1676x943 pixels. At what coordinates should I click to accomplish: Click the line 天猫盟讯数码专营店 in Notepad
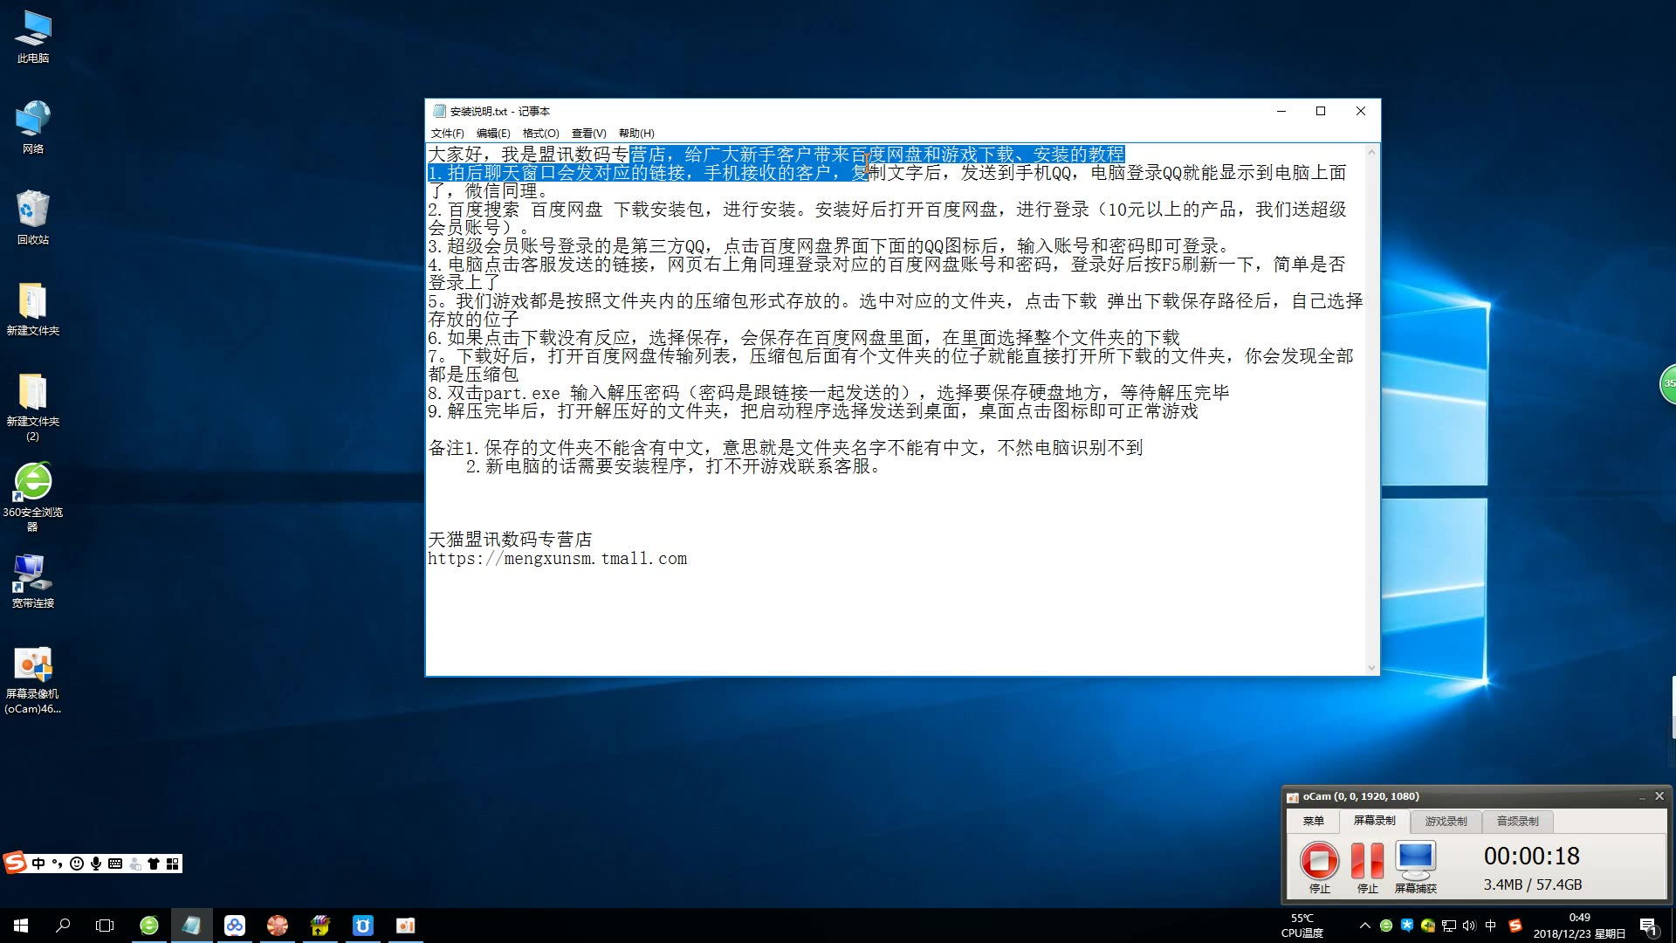coord(510,540)
